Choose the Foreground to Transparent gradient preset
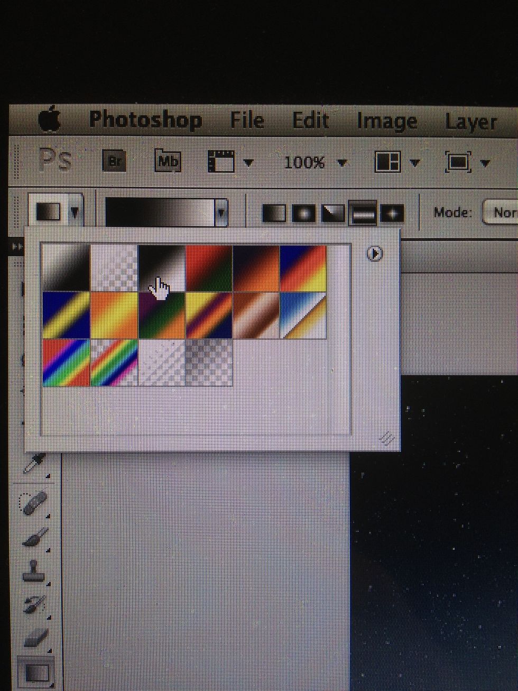Screen dimensions: 518x691 pos(114,268)
